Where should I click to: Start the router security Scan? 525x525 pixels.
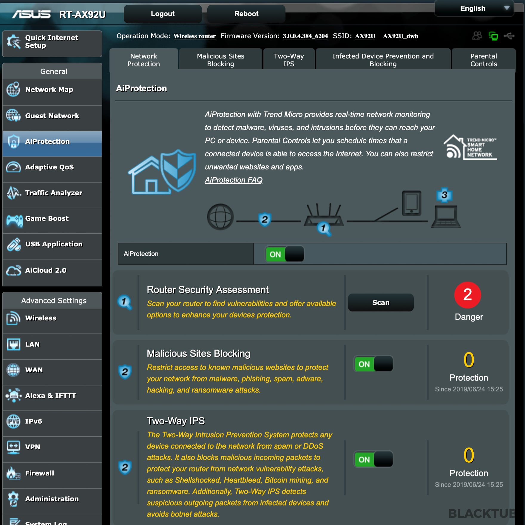tap(381, 302)
